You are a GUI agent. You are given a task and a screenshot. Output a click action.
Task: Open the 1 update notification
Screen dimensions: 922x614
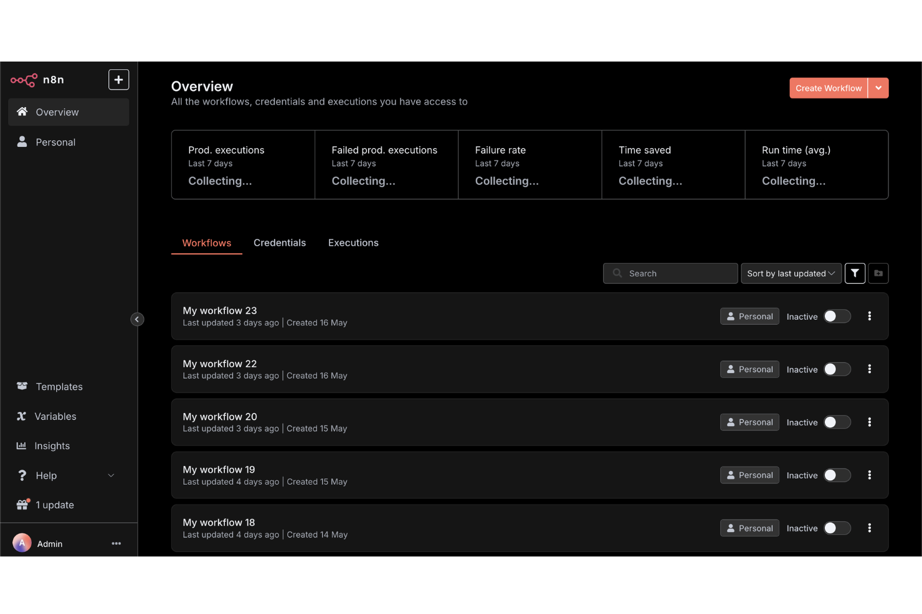[55, 505]
